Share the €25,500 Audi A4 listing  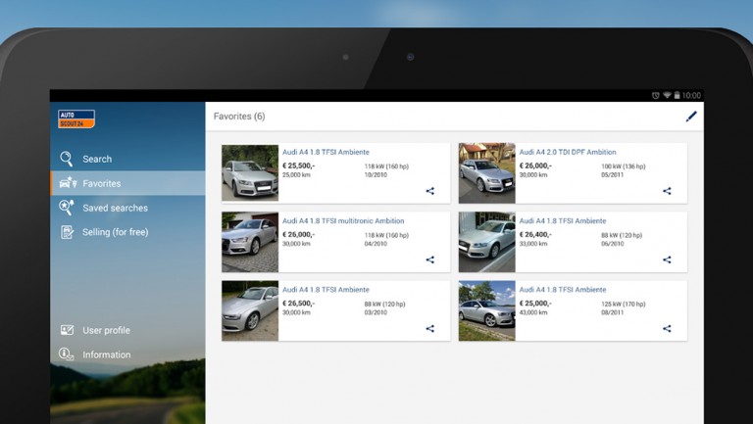(x=429, y=191)
